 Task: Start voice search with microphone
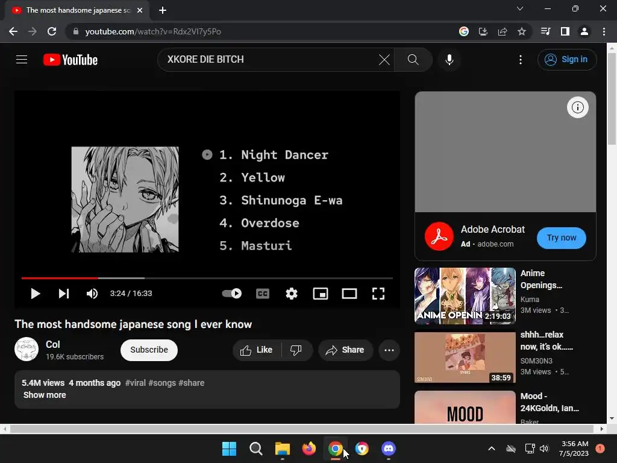449,60
